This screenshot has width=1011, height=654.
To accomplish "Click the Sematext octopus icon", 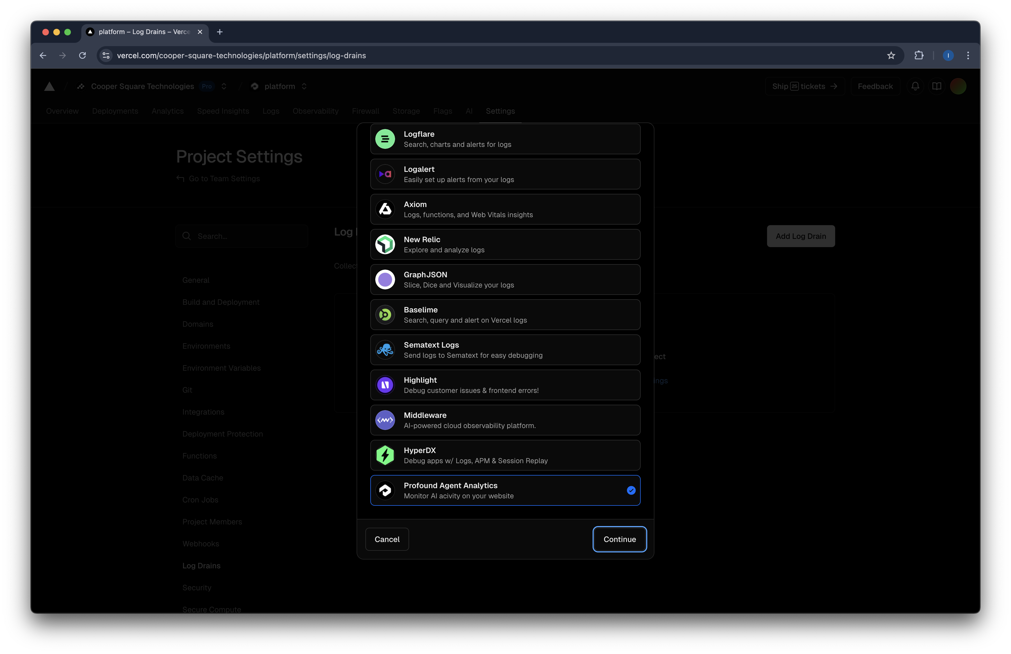I will [x=385, y=350].
